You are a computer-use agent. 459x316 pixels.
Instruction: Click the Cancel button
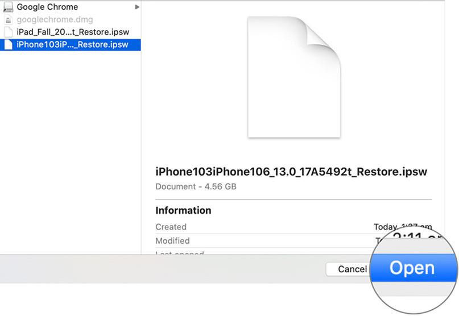pyautogui.click(x=348, y=269)
